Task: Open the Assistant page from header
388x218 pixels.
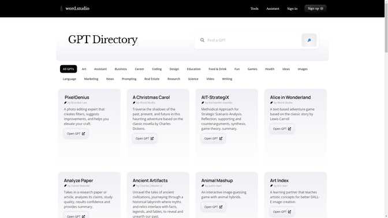Action: 273,9
